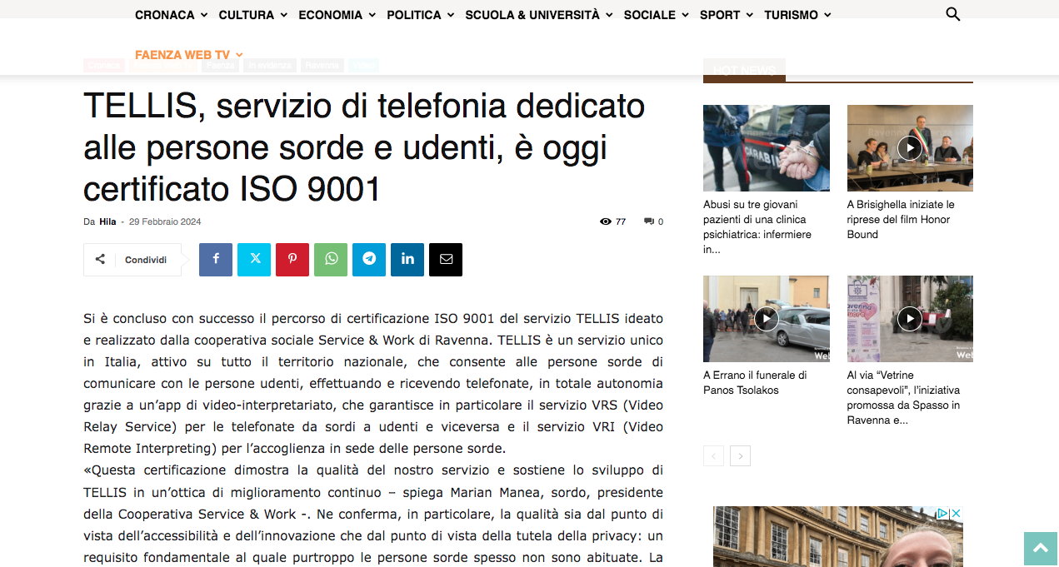This screenshot has width=1059, height=567.
Task: Share article on Telegram
Action: 369,260
